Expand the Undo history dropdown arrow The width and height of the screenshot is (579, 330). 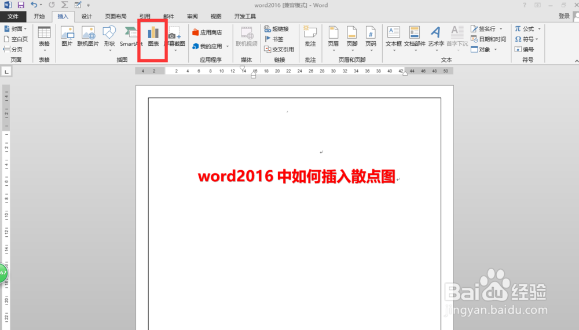point(41,5)
